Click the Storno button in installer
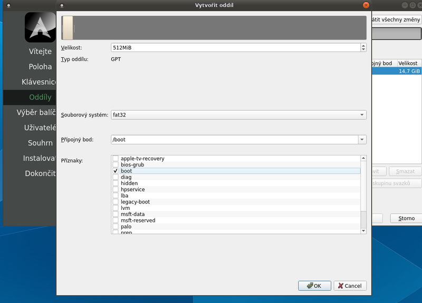 (x=406, y=218)
